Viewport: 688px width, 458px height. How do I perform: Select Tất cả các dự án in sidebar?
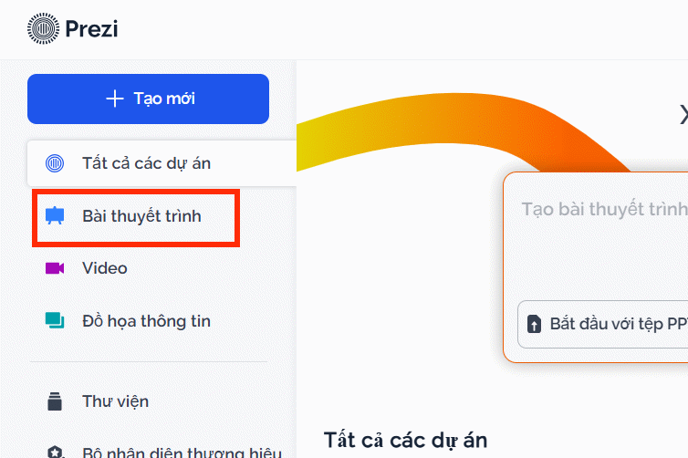pos(146,164)
